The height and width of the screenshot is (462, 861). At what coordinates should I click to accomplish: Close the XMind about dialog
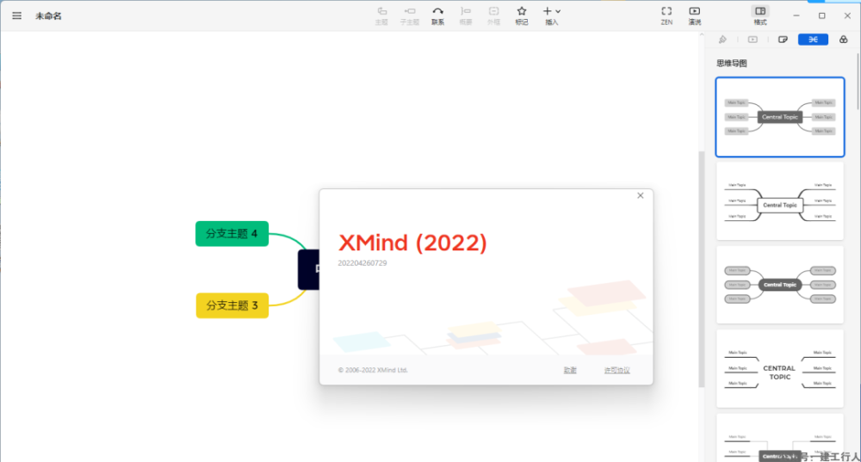[641, 195]
